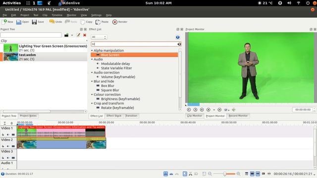Hide video on Video 2 track
The image size is (317, 178).
[x=13, y=146]
